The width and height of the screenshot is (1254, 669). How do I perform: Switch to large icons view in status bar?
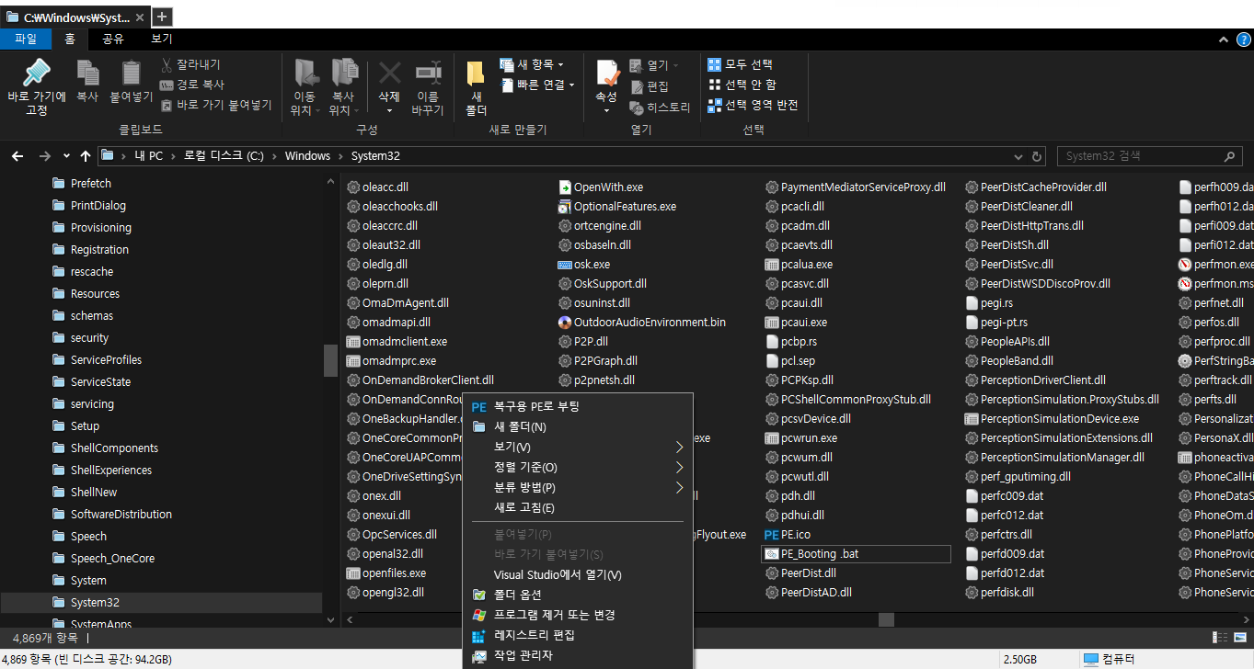(x=1239, y=637)
